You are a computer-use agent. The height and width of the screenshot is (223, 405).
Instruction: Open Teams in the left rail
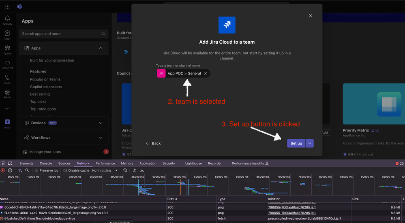click(x=7, y=50)
